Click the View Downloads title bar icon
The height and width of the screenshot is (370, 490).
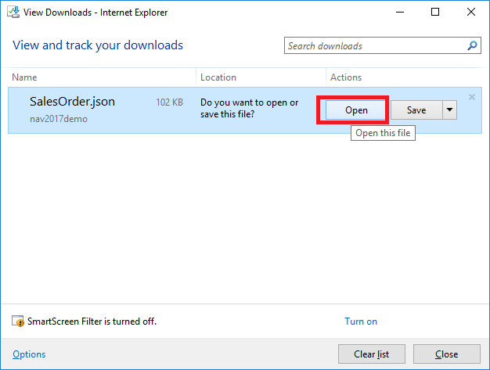13,13
